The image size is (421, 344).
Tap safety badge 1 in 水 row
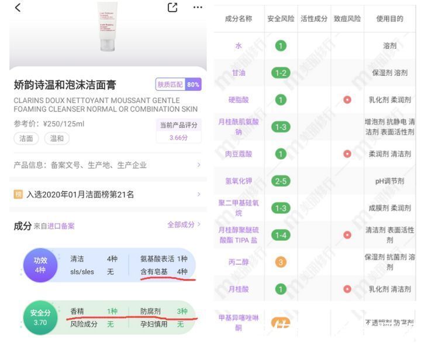point(281,46)
